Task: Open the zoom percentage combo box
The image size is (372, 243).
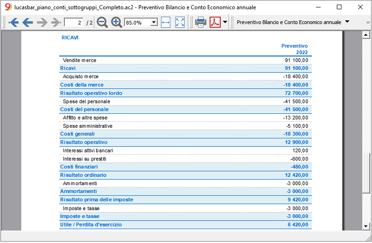Action: point(141,23)
